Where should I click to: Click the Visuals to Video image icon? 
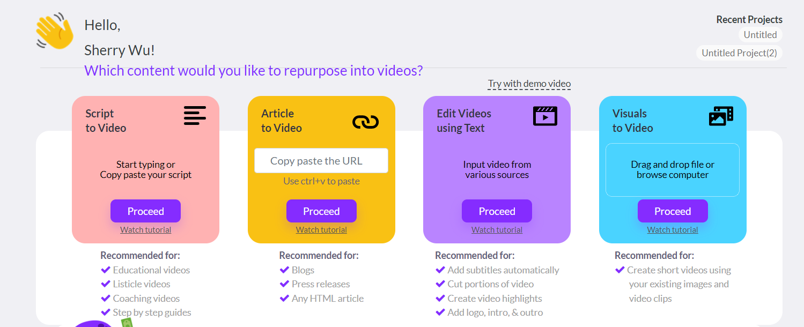(x=721, y=116)
